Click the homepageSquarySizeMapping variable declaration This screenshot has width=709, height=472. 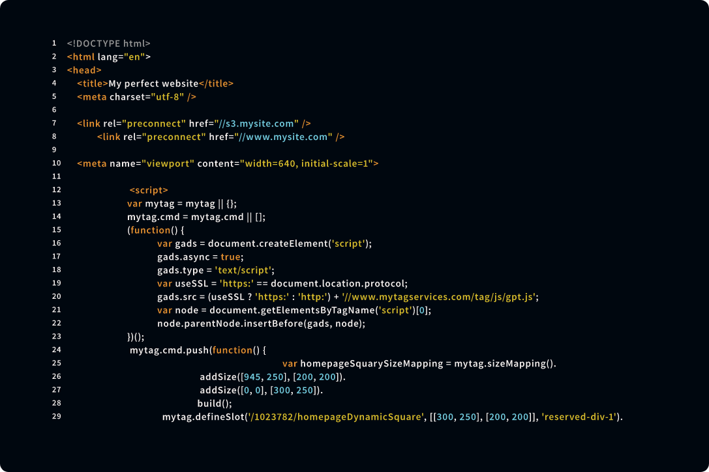point(419,364)
